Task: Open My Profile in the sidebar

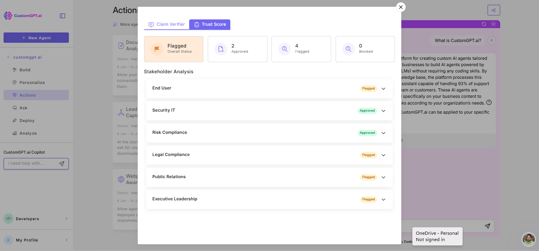Action: tap(27, 240)
